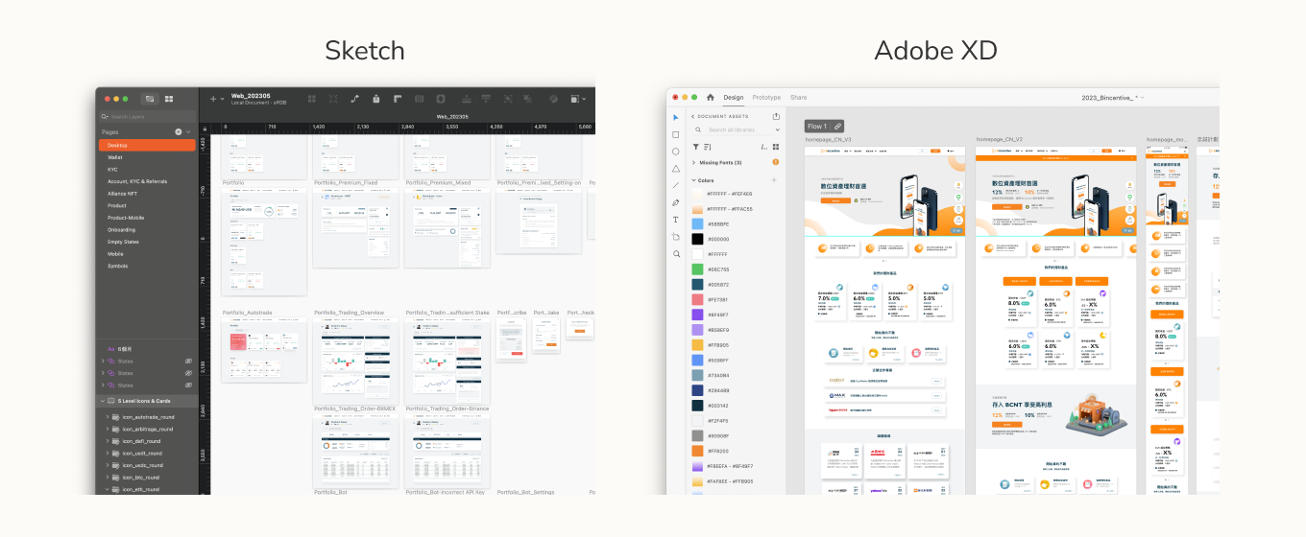Click the Search Layers field in Sketch
Image resolution: width=1306 pixels, height=537 pixels.
[x=147, y=116]
